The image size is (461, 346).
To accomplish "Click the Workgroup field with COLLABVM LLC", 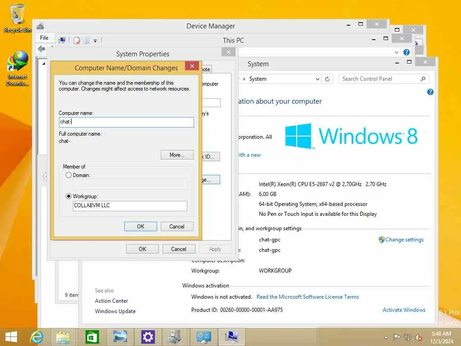I will tap(130, 205).
